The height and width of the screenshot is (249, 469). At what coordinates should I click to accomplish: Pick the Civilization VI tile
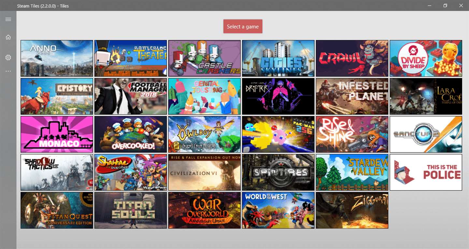205,172
